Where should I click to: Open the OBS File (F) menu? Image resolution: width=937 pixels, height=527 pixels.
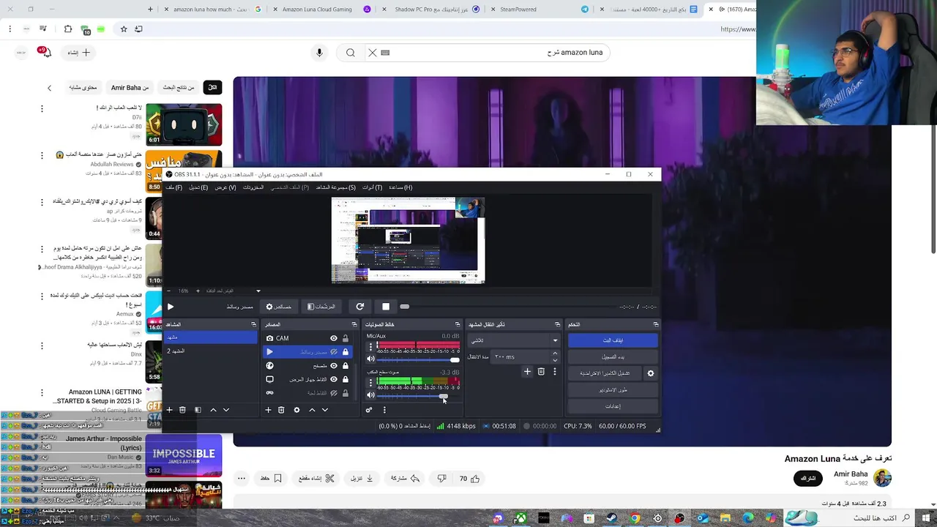click(x=173, y=187)
